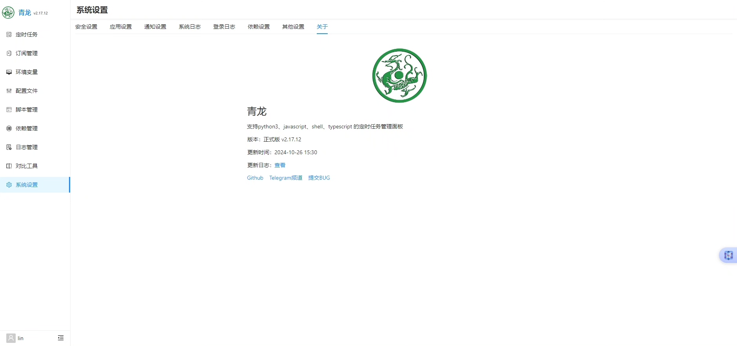Click the python3 javascript shell description text

point(325,126)
